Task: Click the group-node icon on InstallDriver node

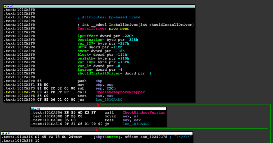Action: (11, 6)
